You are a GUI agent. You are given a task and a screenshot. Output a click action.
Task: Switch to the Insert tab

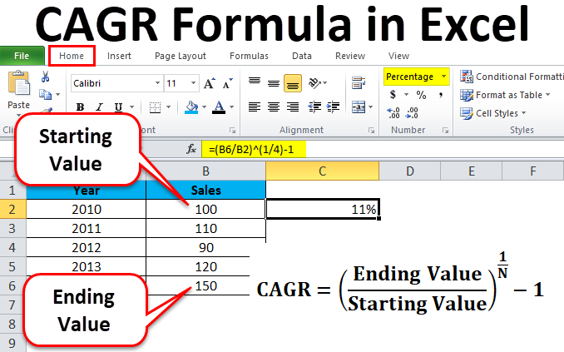119,56
